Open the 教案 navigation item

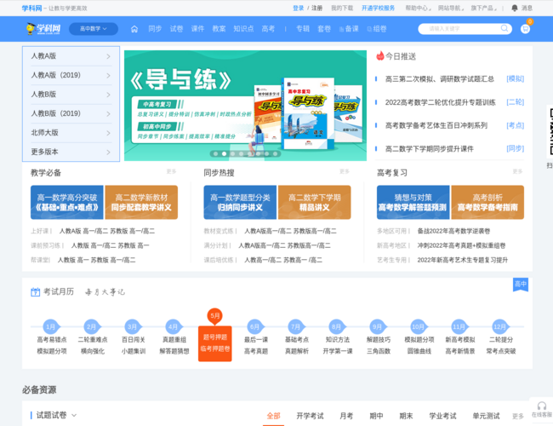pyautogui.click(x=219, y=29)
